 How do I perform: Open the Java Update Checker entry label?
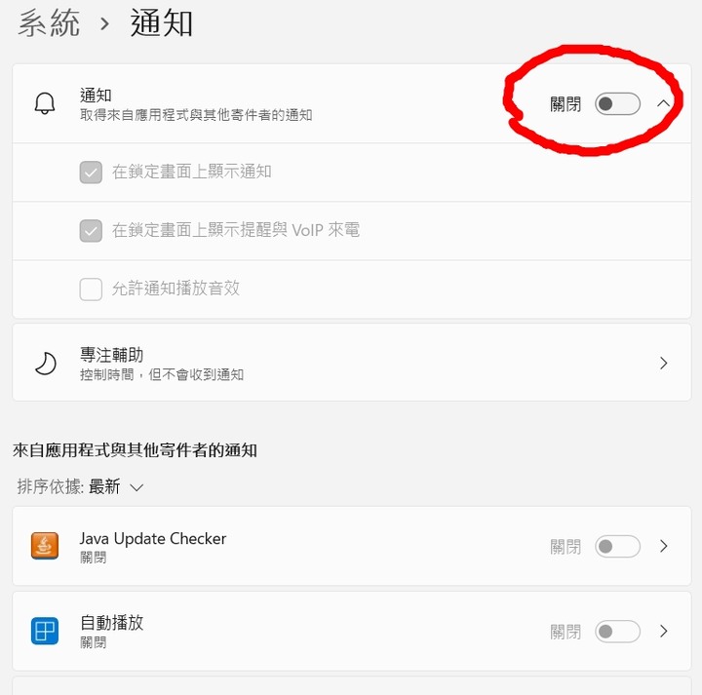[x=153, y=538]
